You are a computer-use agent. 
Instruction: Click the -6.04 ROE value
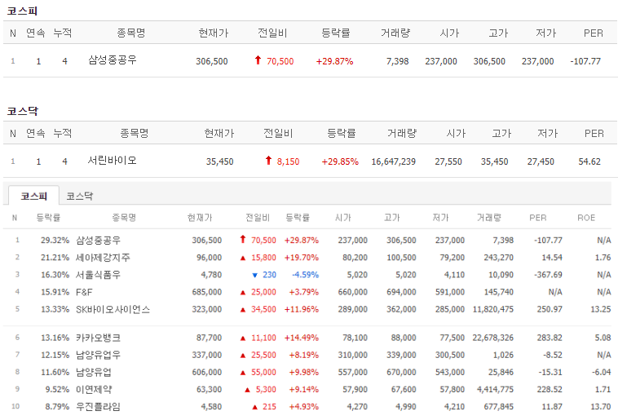pyautogui.click(x=601, y=372)
